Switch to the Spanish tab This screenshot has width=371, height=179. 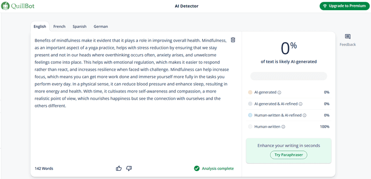point(79,26)
